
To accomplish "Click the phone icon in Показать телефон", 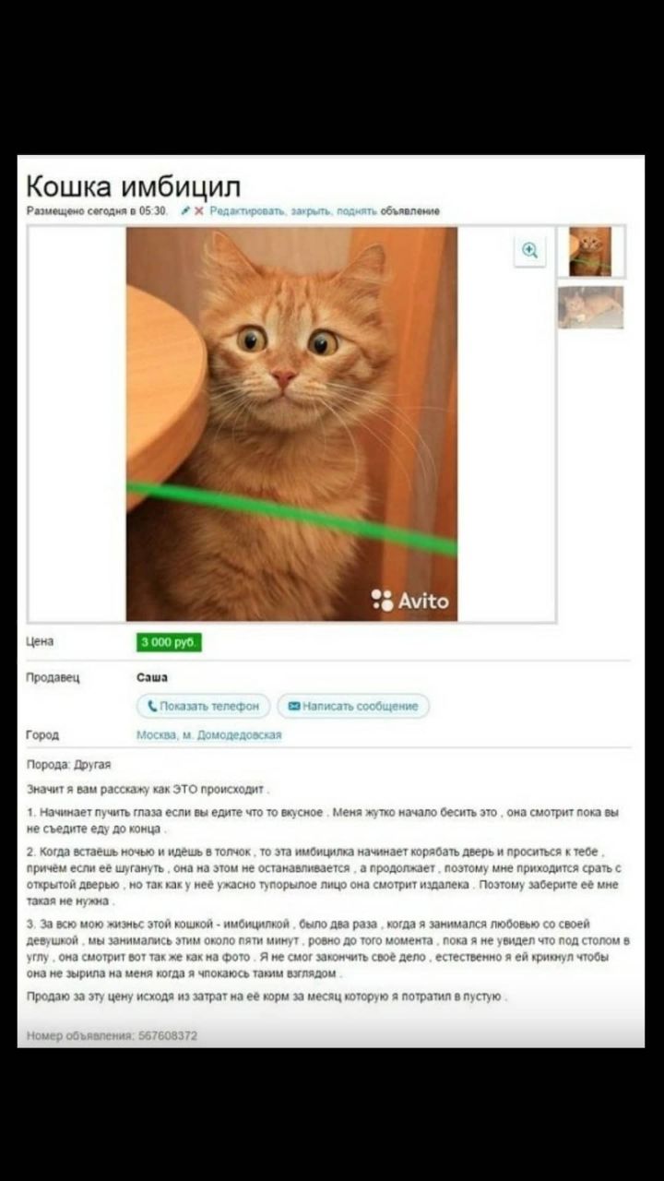I will (x=151, y=707).
